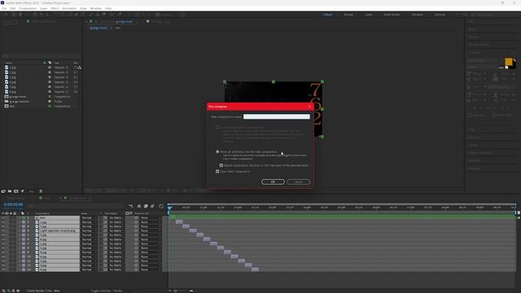Open the Effect menu
Screen dimensions: 521x293
click(55, 8)
